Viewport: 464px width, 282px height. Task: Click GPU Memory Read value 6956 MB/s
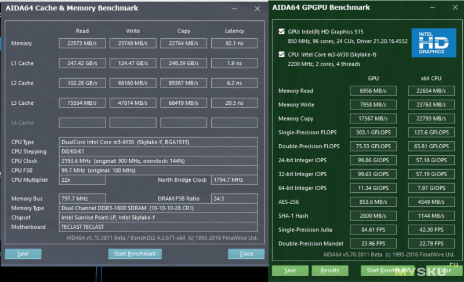(373, 91)
